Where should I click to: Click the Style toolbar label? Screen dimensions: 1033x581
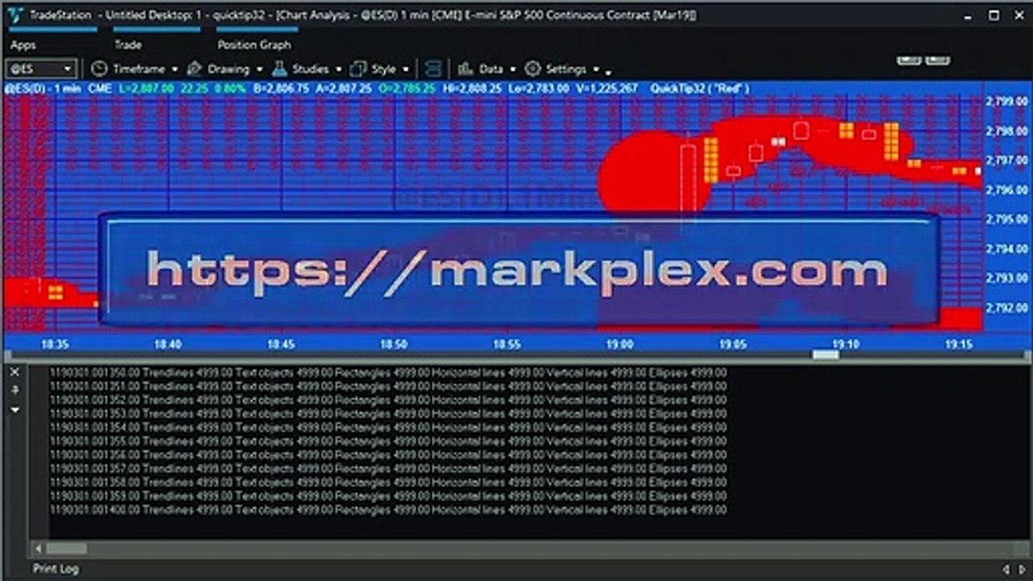[x=383, y=69]
